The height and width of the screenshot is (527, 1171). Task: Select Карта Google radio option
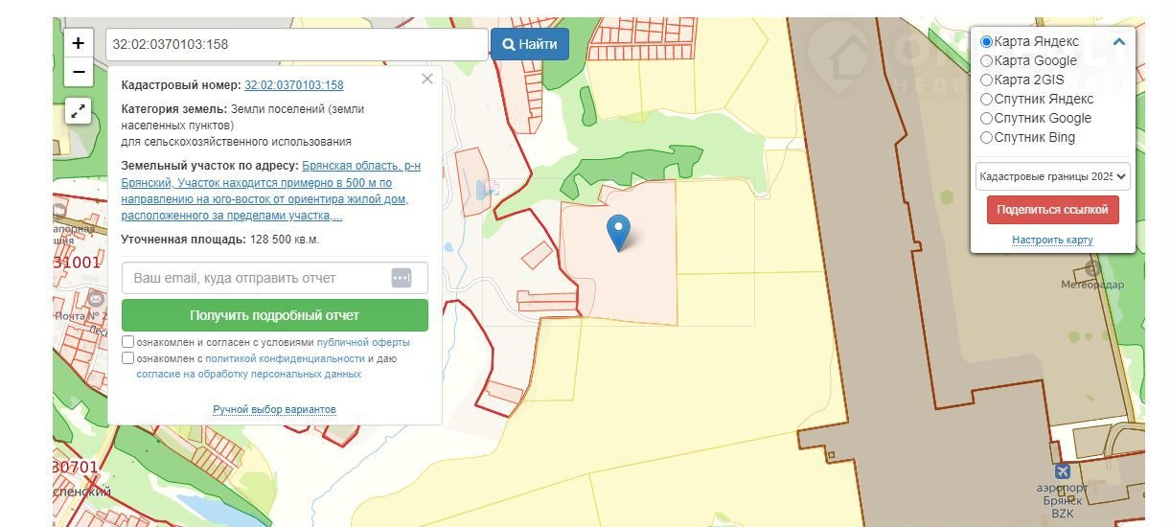click(x=987, y=61)
